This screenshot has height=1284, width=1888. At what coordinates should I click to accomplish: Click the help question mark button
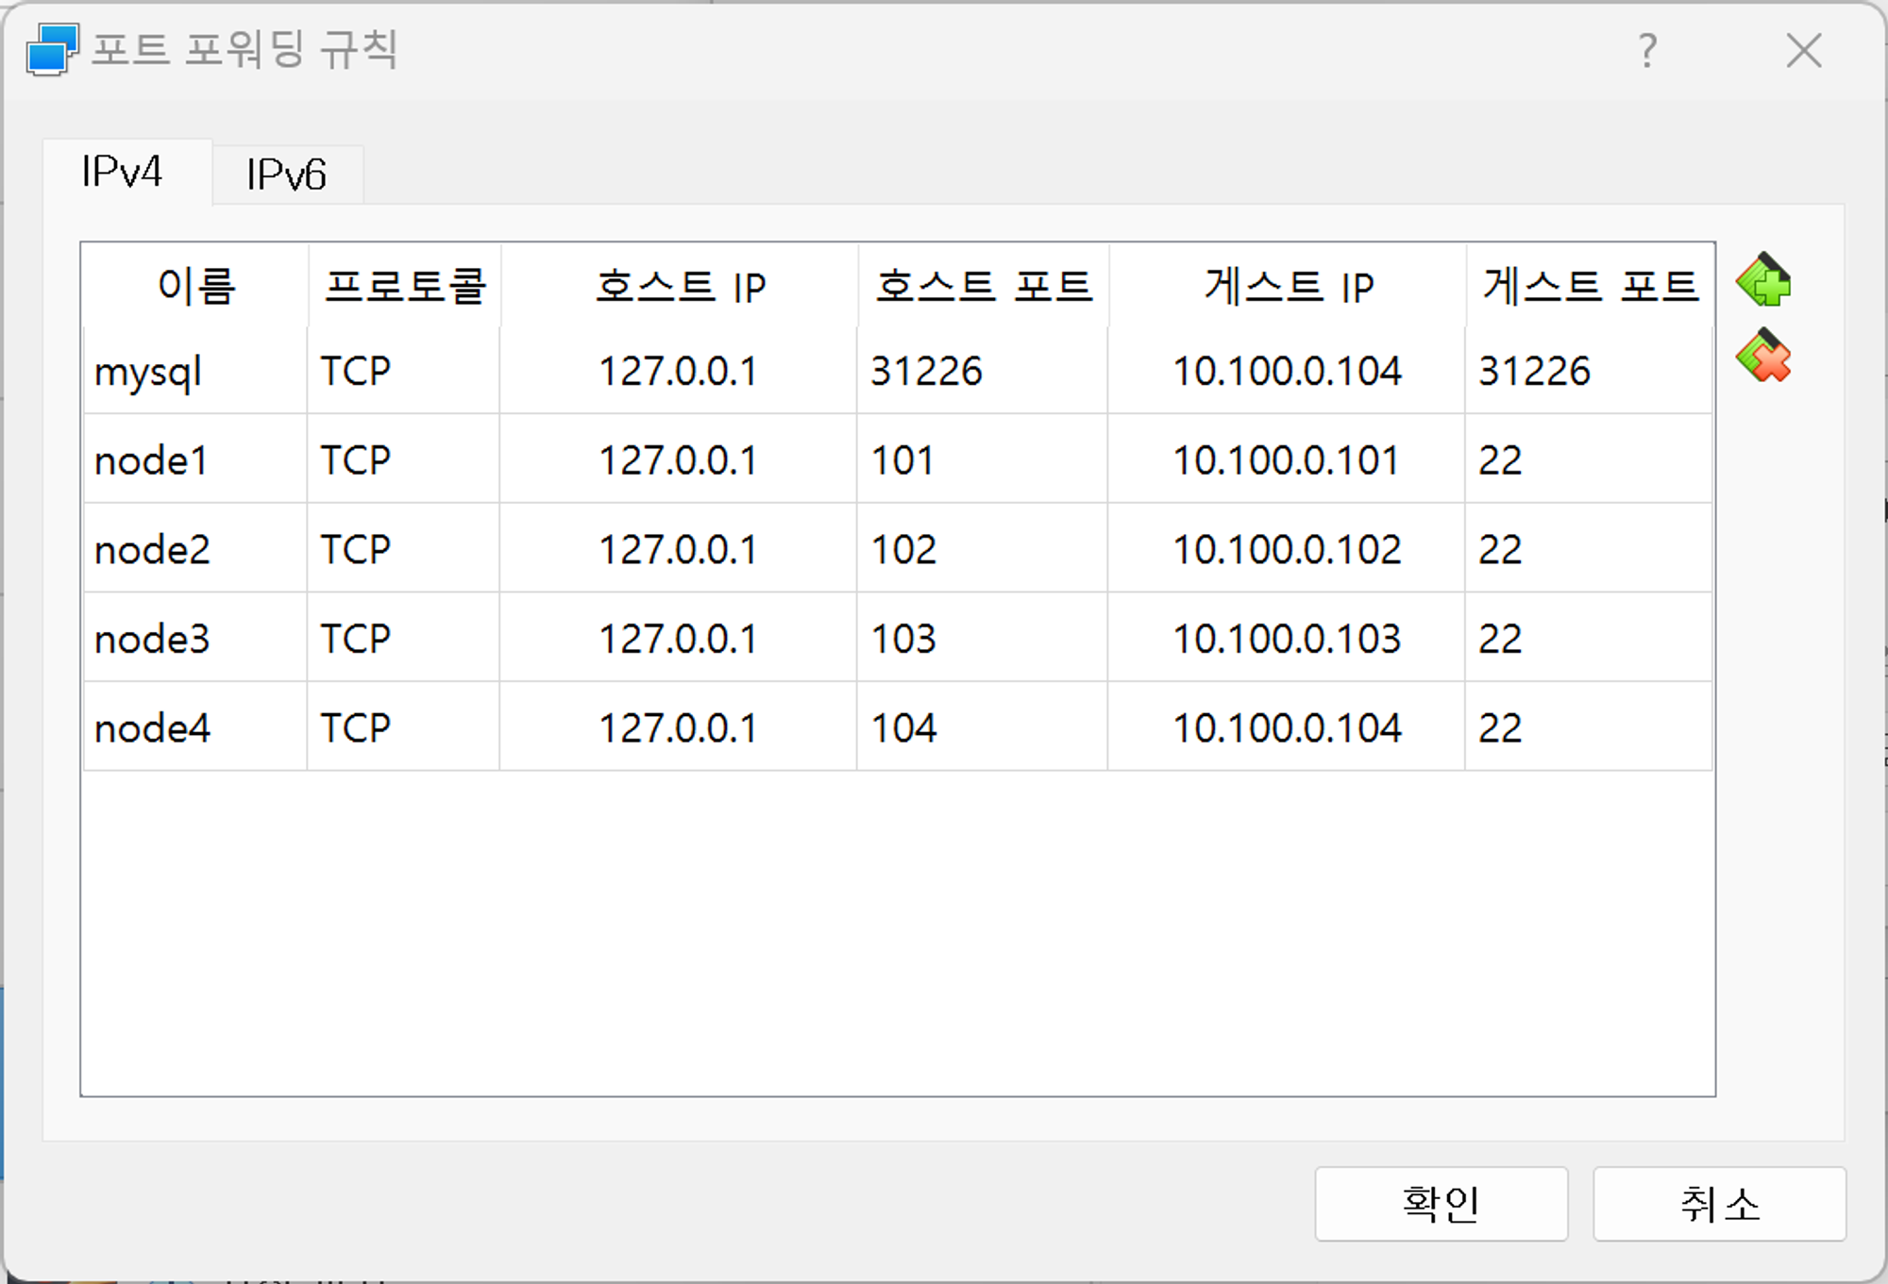(1647, 50)
